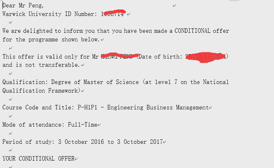Click the line "for the programme shown below."
Viewport: 274px width, 168px height.
(x=51, y=40)
